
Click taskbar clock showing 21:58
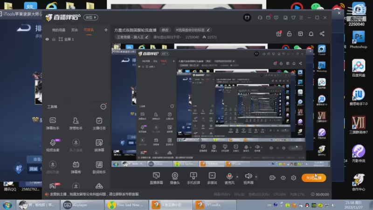click(x=353, y=205)
